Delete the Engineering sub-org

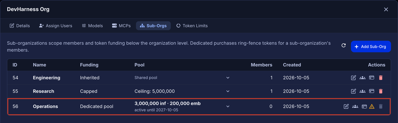pyautogui.click(x=381, y=78)
